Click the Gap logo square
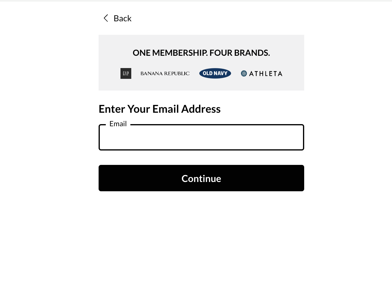The width and height of the screenshot is (392, 292). [x=126, y=73]
